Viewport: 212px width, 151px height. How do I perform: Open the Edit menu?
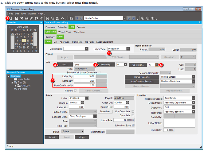pyautogui.click(x=17, y=14)
